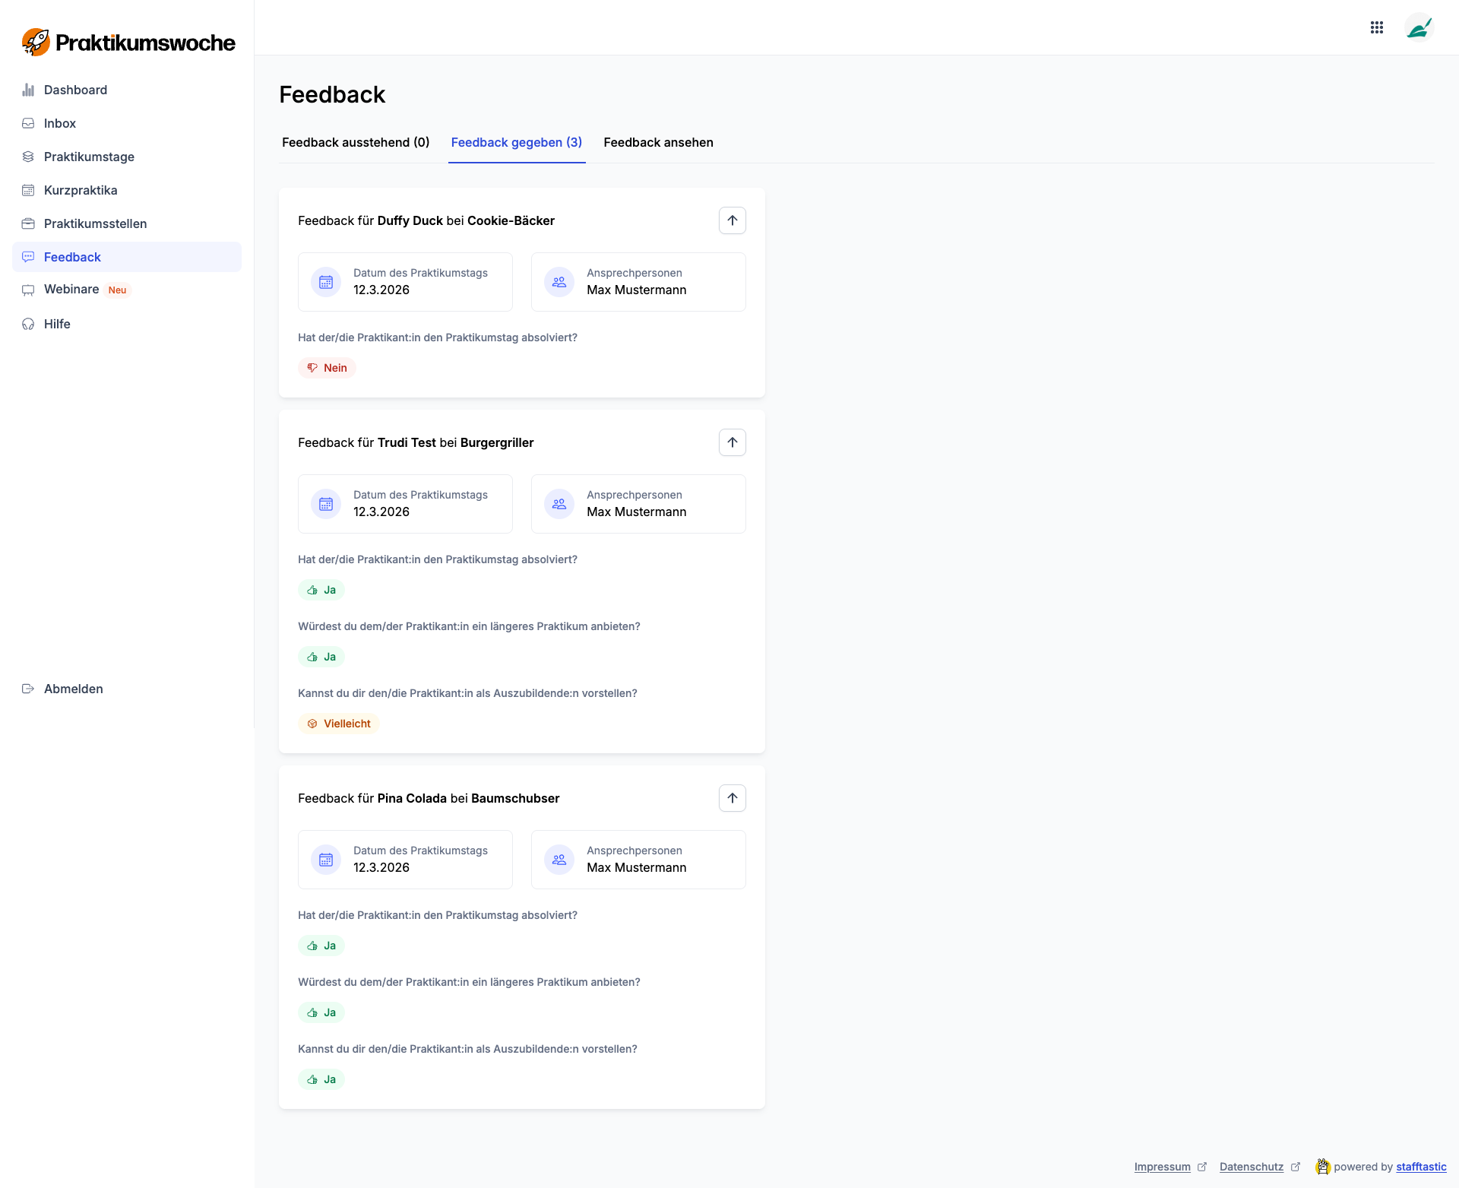
Task: Select the Feedback gegeben (3) tab
Action: [x=517, y=142]
